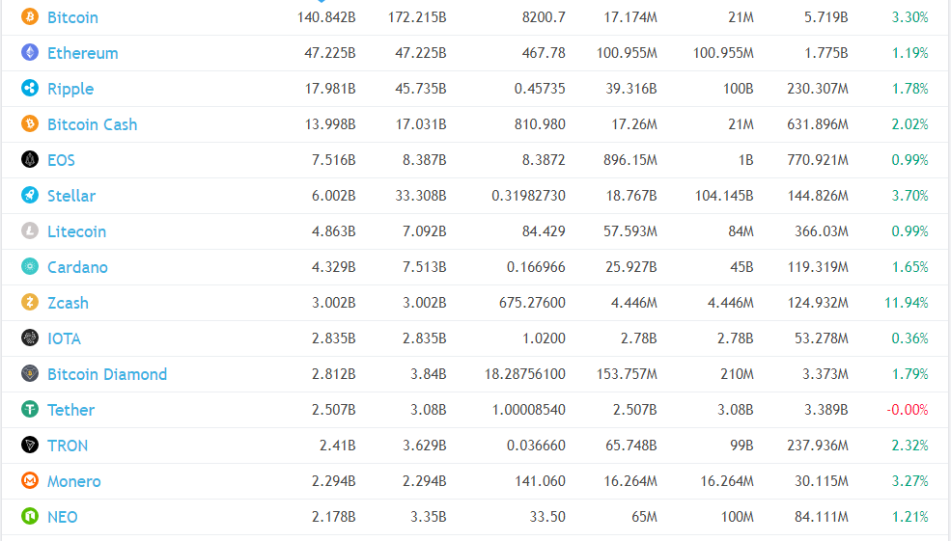This screenshot has height=541, width=951.
Task: Open the Bitcoin Diamond link
Action: [x=107, y=374]
